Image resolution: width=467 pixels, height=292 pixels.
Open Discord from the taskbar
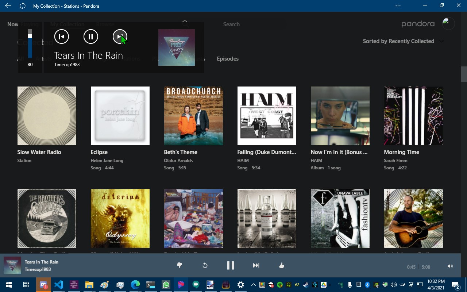coord(43,285)
